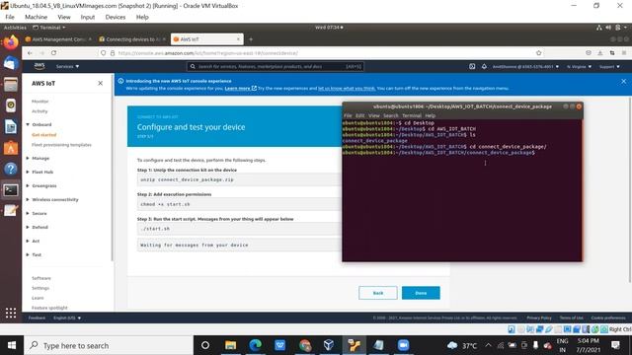Screen dimensions: 632x355
Task: Open Windows notification center icon
Action: (615, 345)
